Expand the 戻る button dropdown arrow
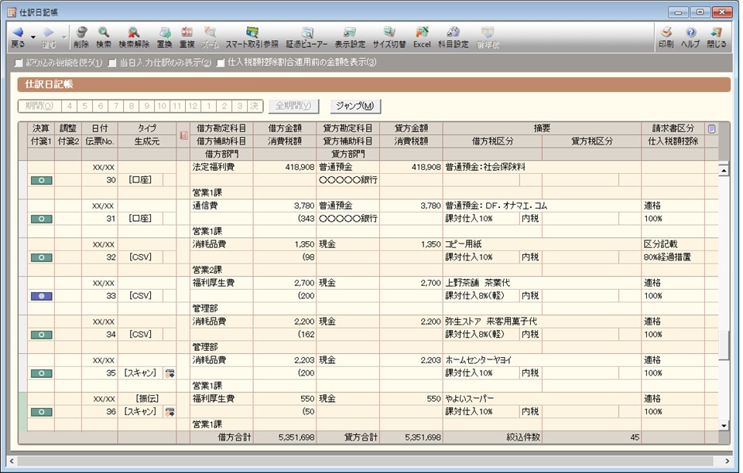Screen dimensions: 743x473 click(33, 36)
